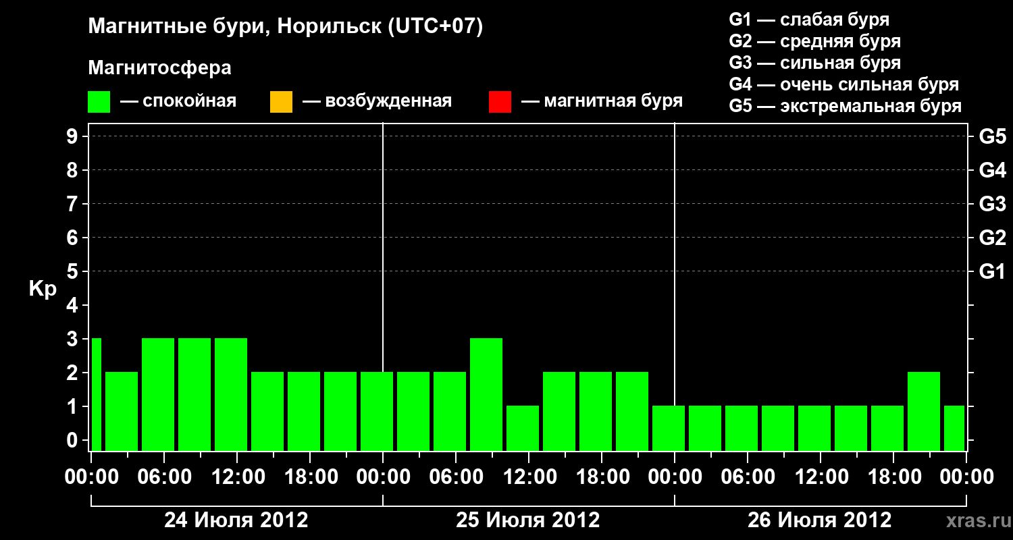Click the '06:00' time label above 24 Июля

coord(164,477)
